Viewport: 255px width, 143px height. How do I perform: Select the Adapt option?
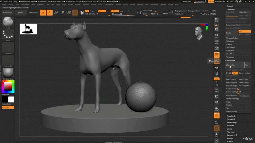click(x=248, y=73)
